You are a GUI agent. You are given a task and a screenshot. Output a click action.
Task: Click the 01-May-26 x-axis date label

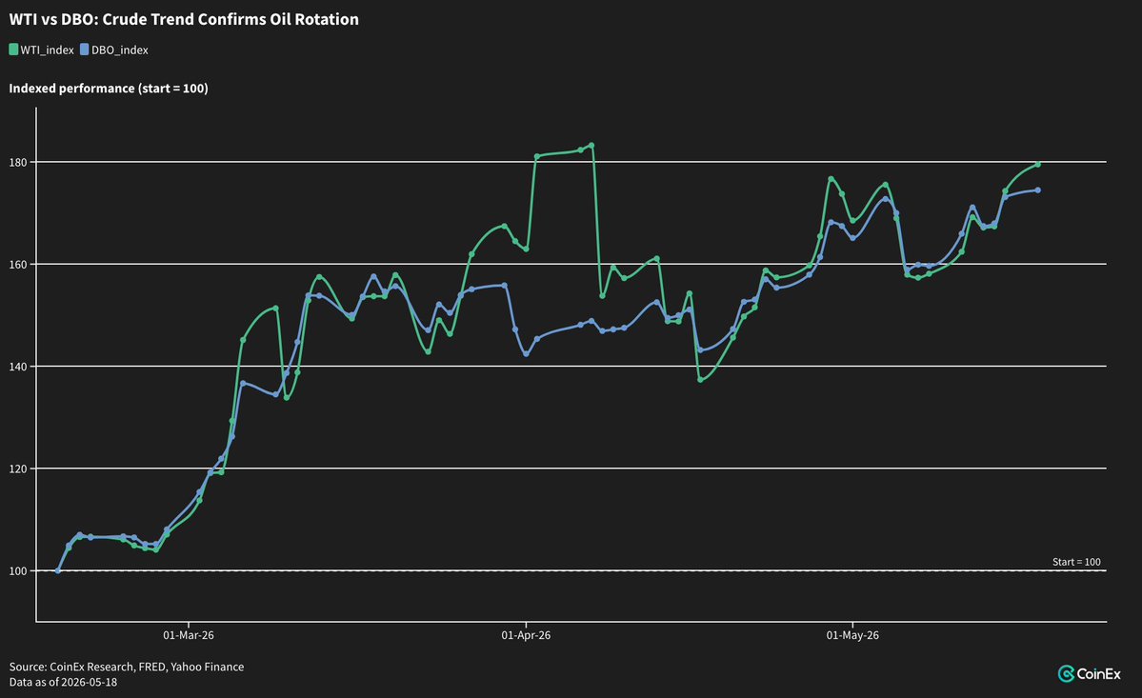pyautogui.click(x=852, y=635)
